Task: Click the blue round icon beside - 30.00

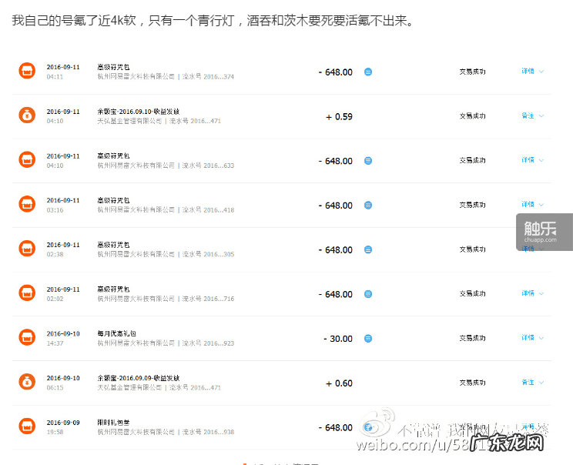Action: coord(368,339)
